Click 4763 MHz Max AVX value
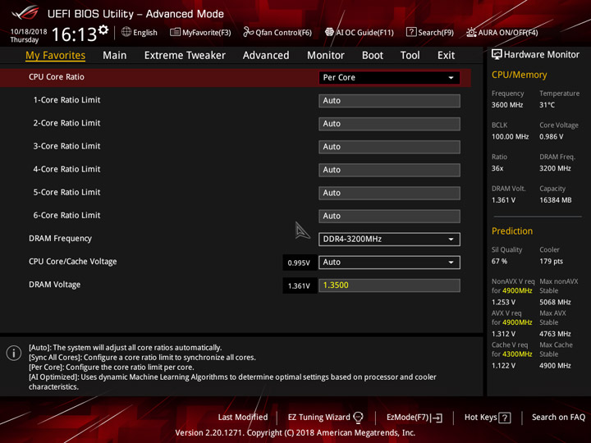Screen dimensions: 591x443 555,334
